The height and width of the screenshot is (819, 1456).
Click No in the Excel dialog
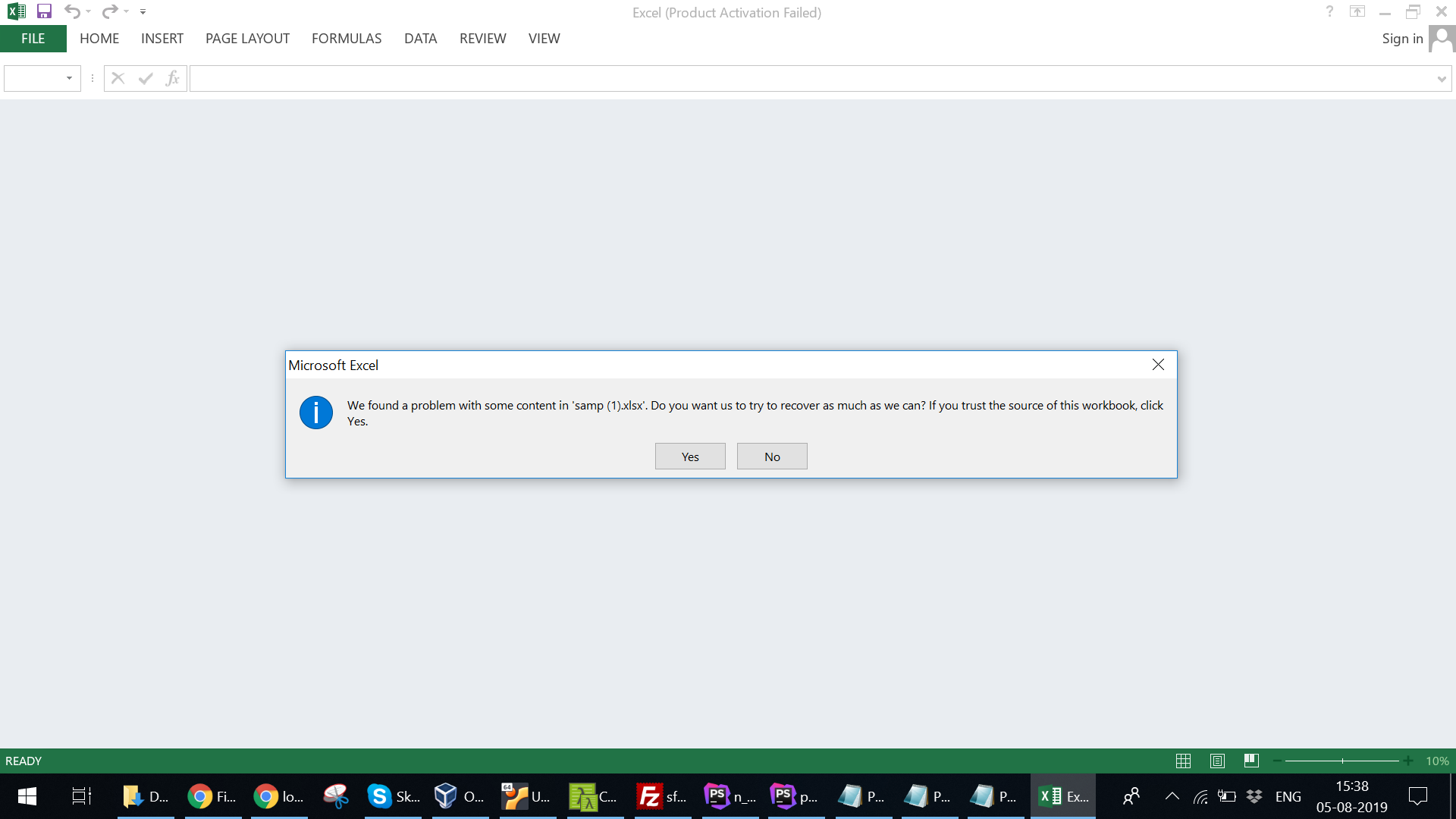(771, 457)
